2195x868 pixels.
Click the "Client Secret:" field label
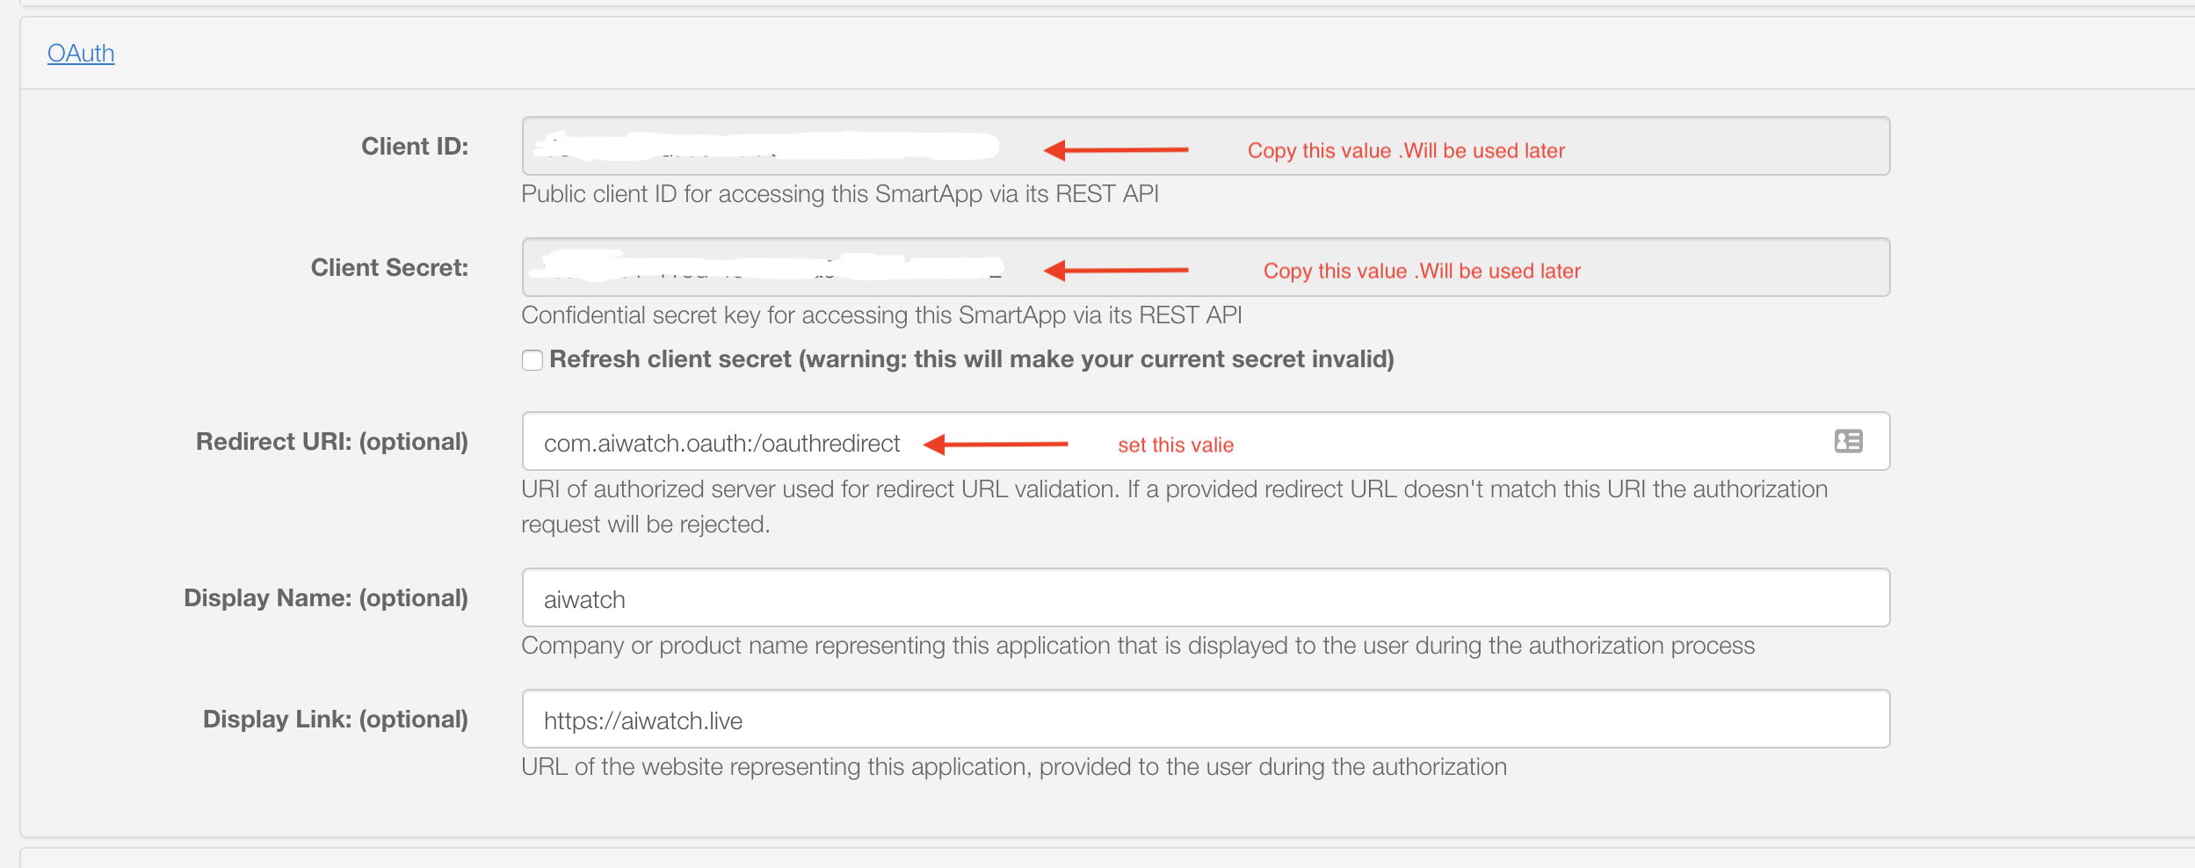click(389, 268)
